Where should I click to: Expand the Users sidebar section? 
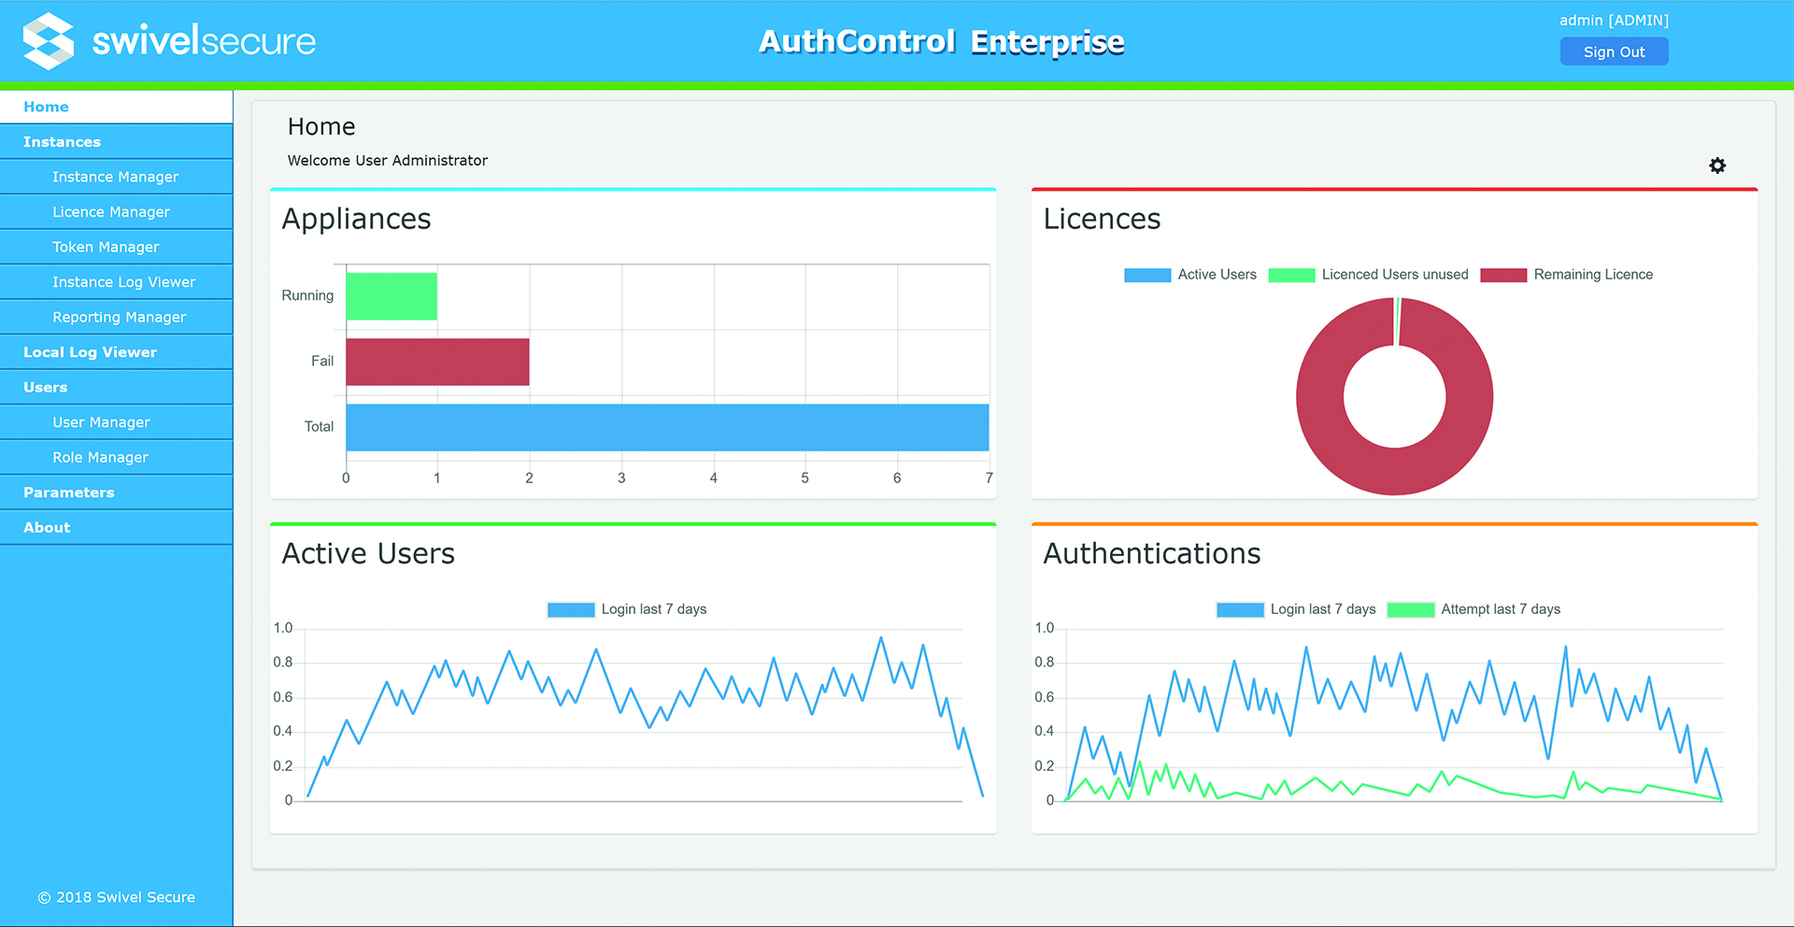click(46, 387)
